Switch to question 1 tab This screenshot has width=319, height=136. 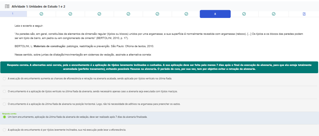point(13,14)
